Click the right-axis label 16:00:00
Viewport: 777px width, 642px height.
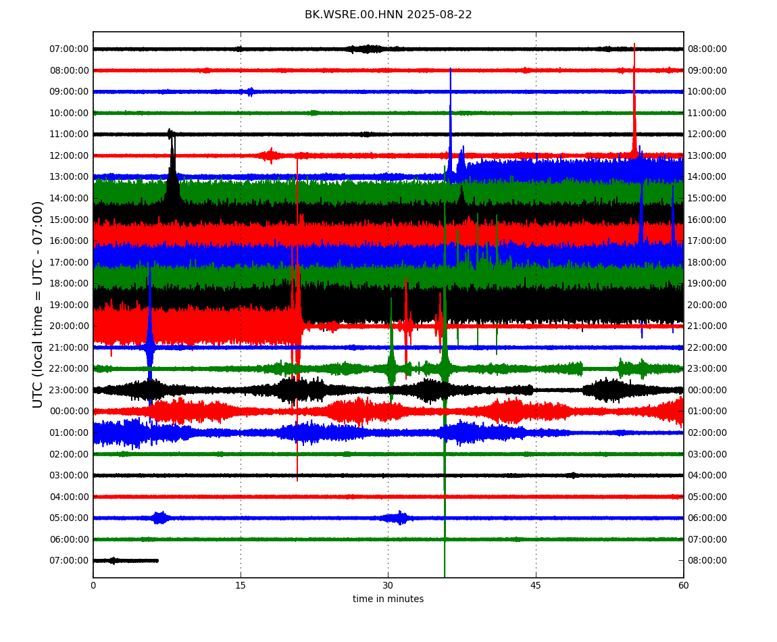(707, 220)
